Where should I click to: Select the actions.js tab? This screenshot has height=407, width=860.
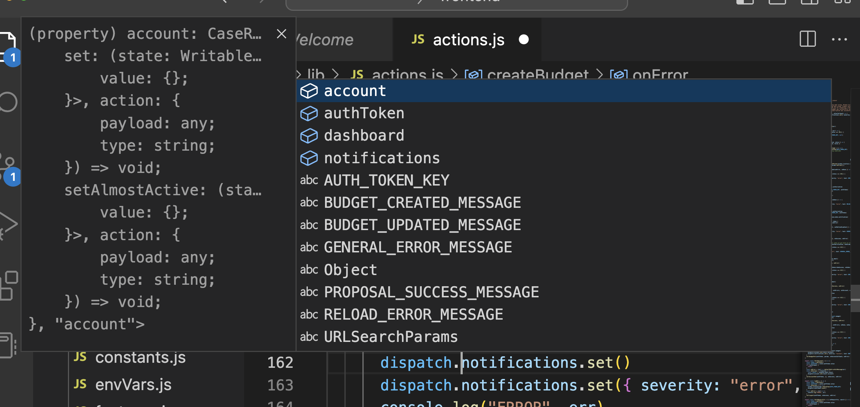point(467,40)
